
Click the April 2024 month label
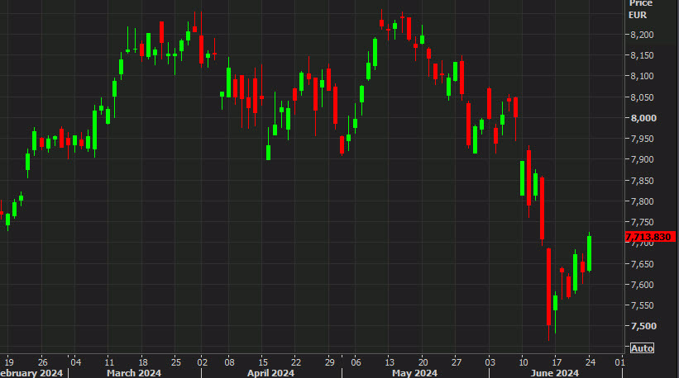point(270,373)
